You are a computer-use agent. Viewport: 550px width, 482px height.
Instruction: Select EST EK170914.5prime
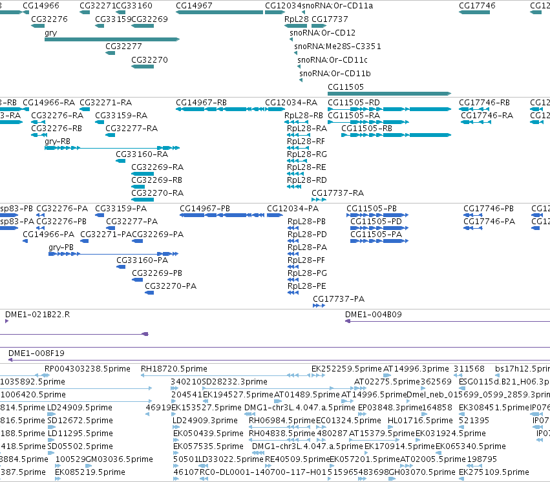point(367,454)
